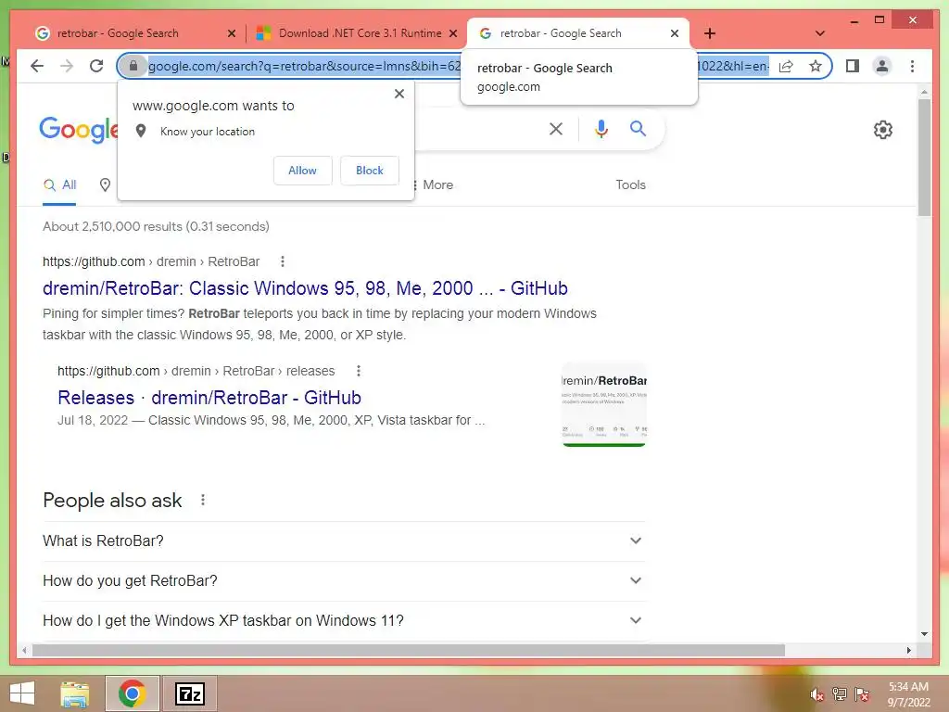Open Google quick settings gear

[883, 130]
